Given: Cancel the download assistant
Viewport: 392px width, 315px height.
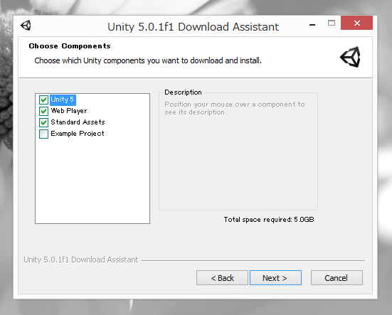Looking at the screenshot, I should [337, 278].
